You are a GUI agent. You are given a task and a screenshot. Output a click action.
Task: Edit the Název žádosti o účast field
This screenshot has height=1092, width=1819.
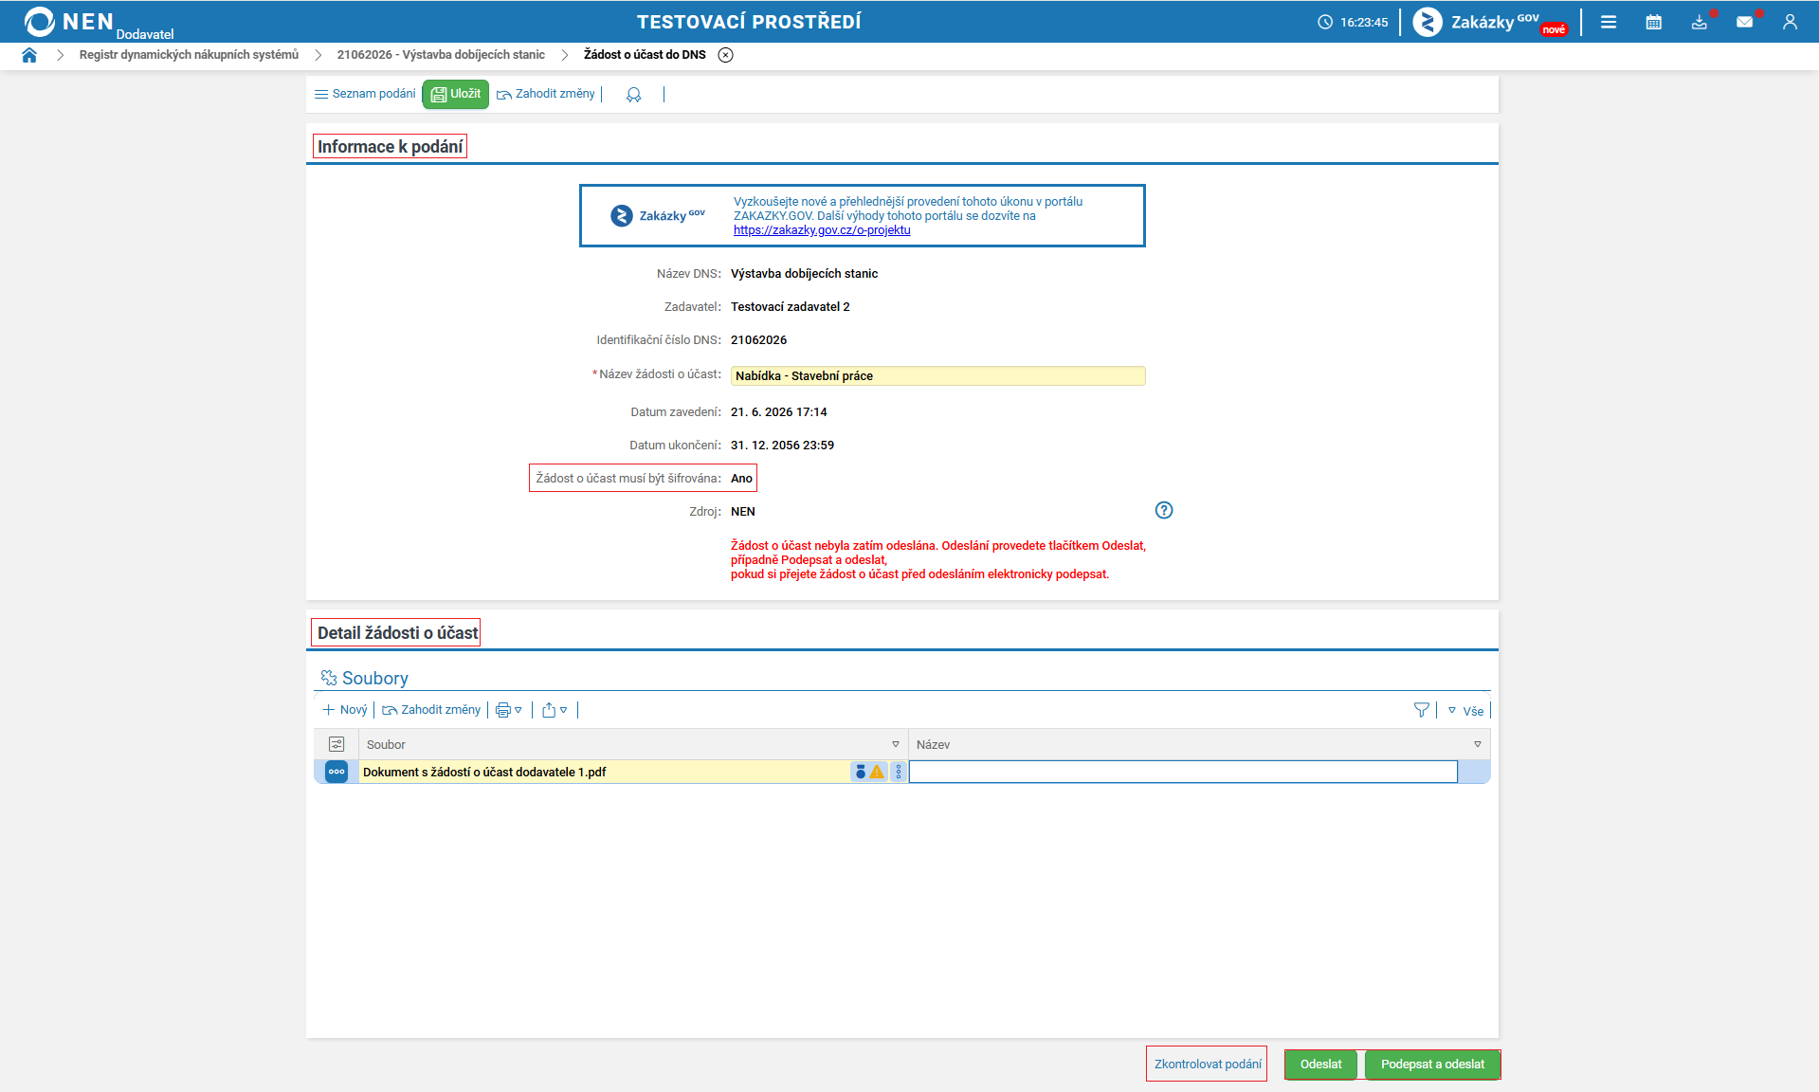tap(938, 376)
